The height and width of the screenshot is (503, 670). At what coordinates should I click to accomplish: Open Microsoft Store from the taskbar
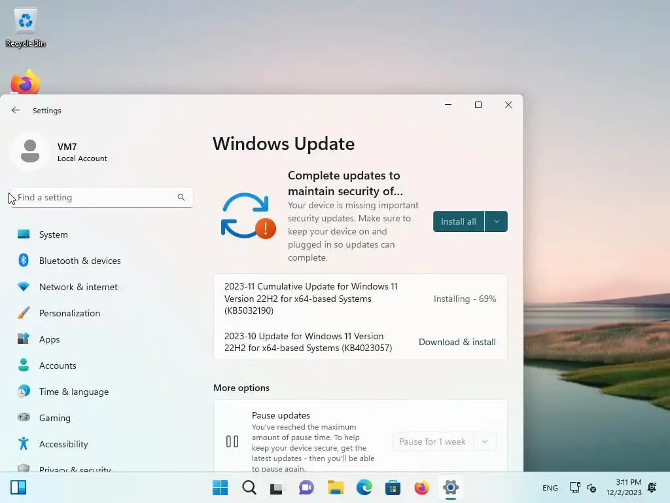coord(393,487)
